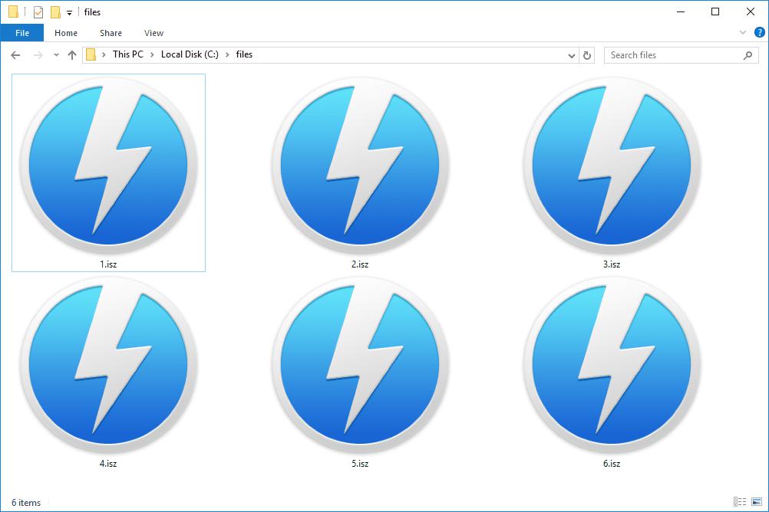Go back to the previous folder

click(x=15, y=55)
